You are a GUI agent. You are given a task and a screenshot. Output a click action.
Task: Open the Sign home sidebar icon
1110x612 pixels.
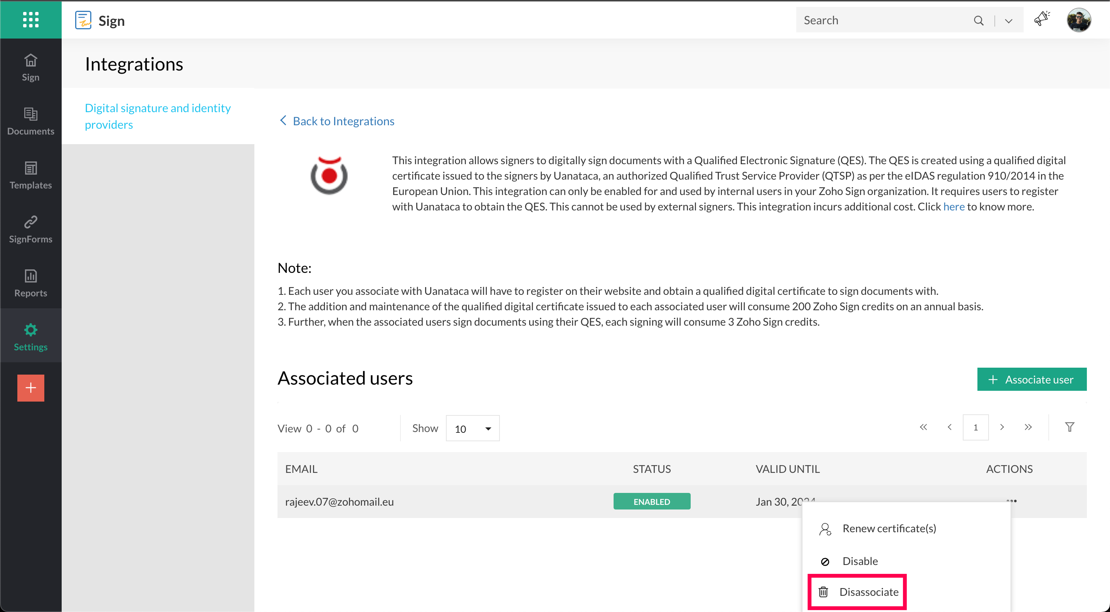pos(30,67)
